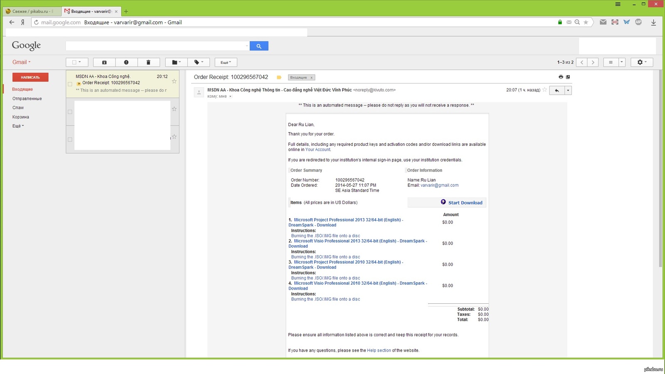Click the Start Download link
Screen dimensions: 665x374
pyautogui.click(x=465, y=203)
